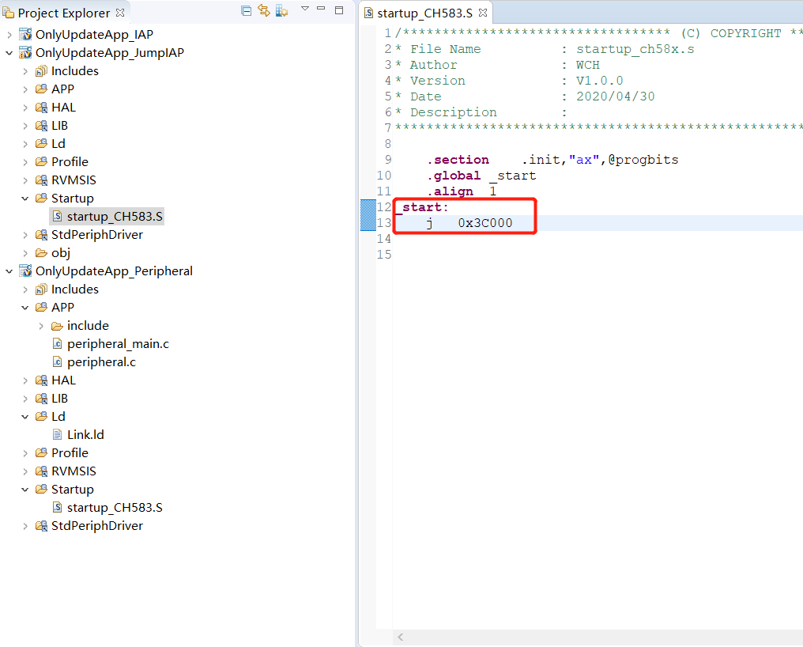Select the Project Explorer tab
This screenshot has height=647, width=803.
click(x=63, y=13)
